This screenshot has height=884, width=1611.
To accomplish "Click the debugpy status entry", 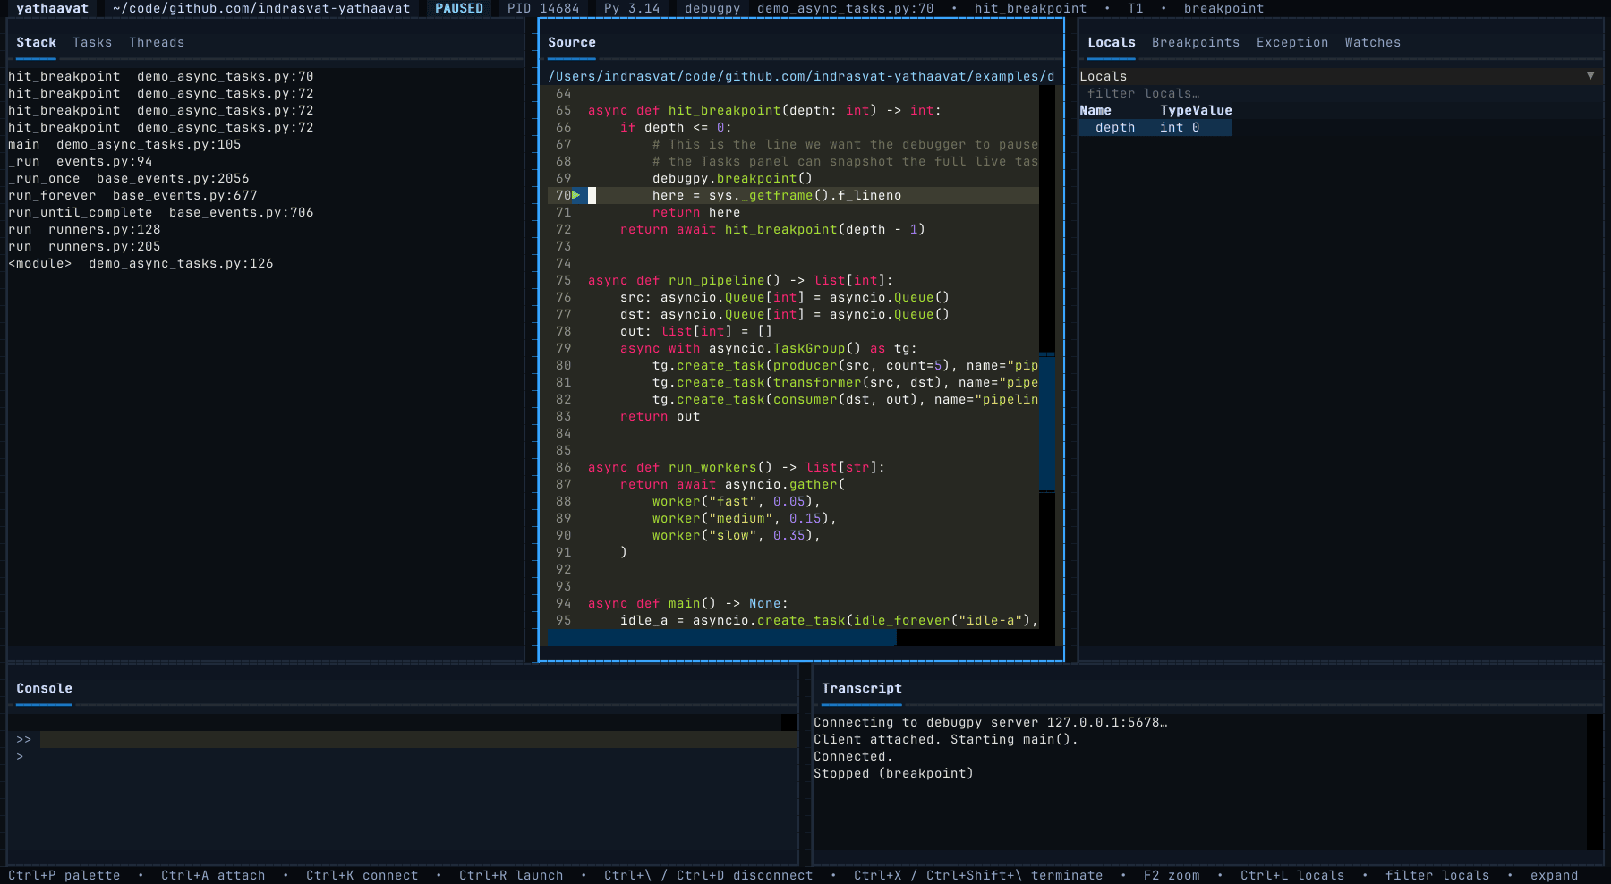I will click(712, 8).
